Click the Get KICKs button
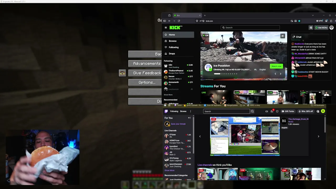Image resolution: width=336 pixels, height=189 pixels. coord(321,28)
